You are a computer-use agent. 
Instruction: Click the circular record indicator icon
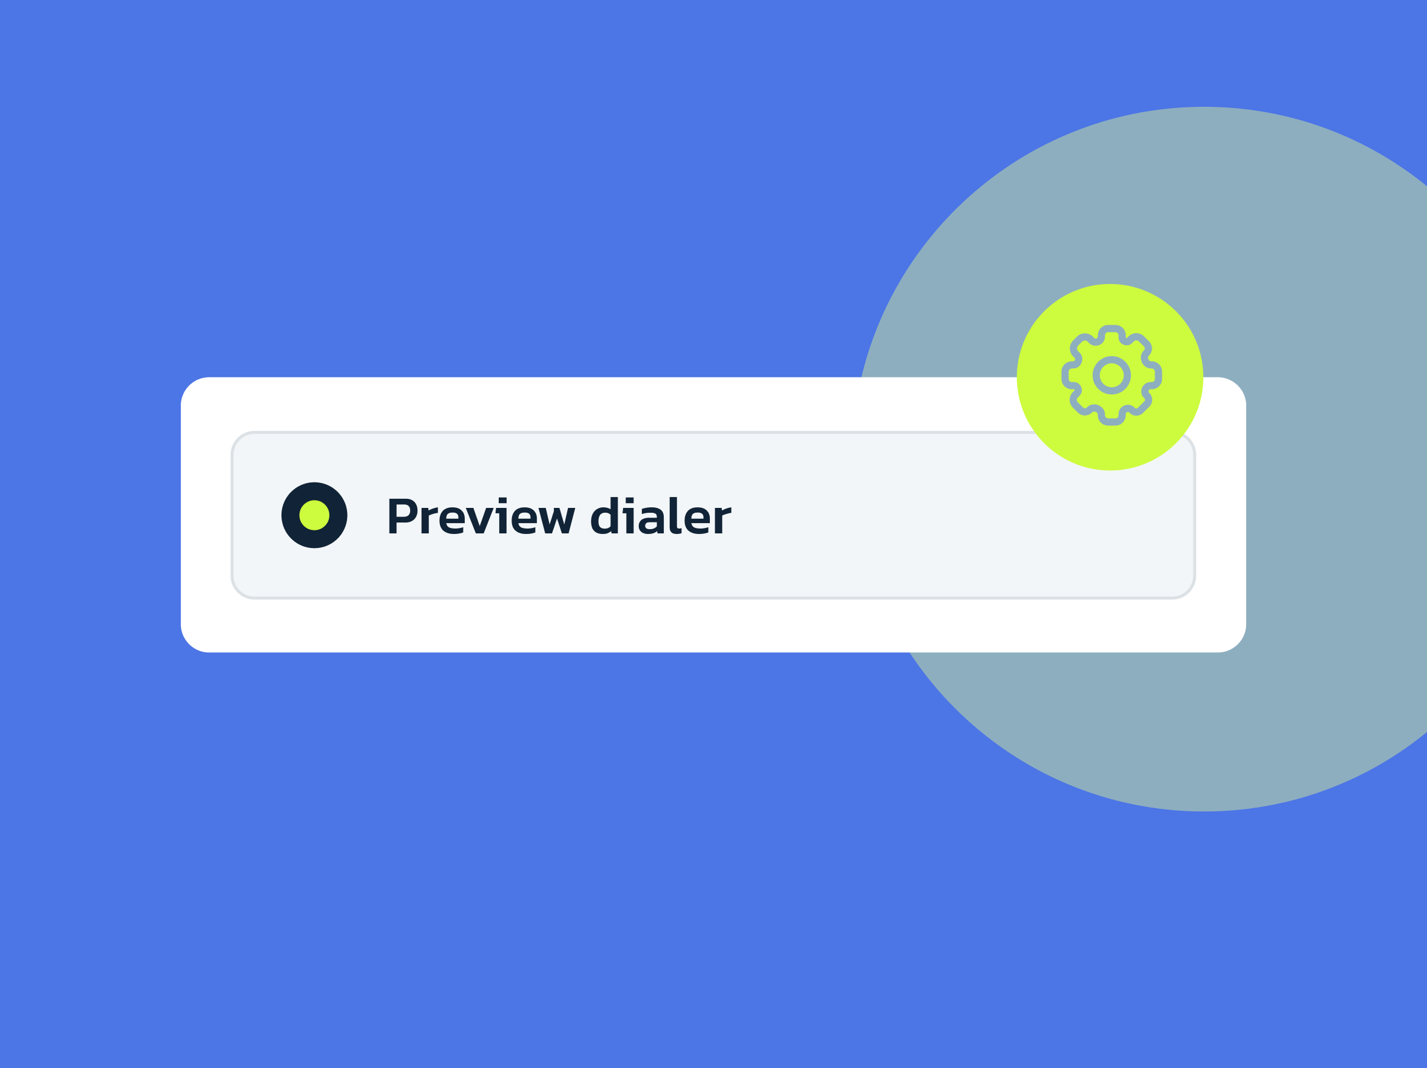(314, 516)
